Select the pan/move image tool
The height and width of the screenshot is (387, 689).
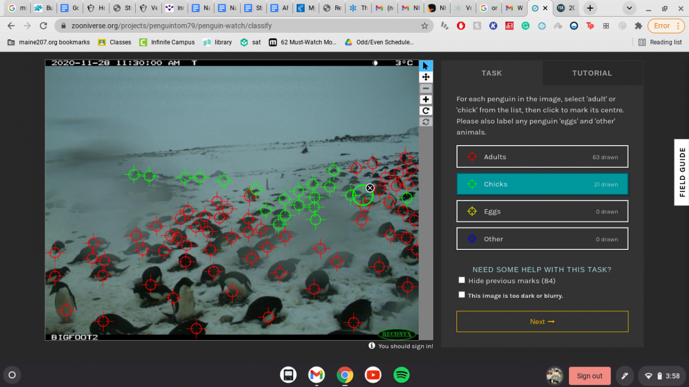point(426,77)
